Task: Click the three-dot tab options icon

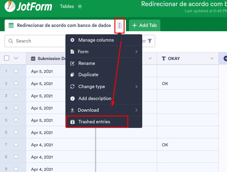Action: (119, 25)
